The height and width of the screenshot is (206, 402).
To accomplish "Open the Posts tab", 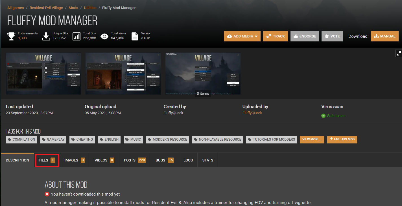I will [x=135, y=160].
